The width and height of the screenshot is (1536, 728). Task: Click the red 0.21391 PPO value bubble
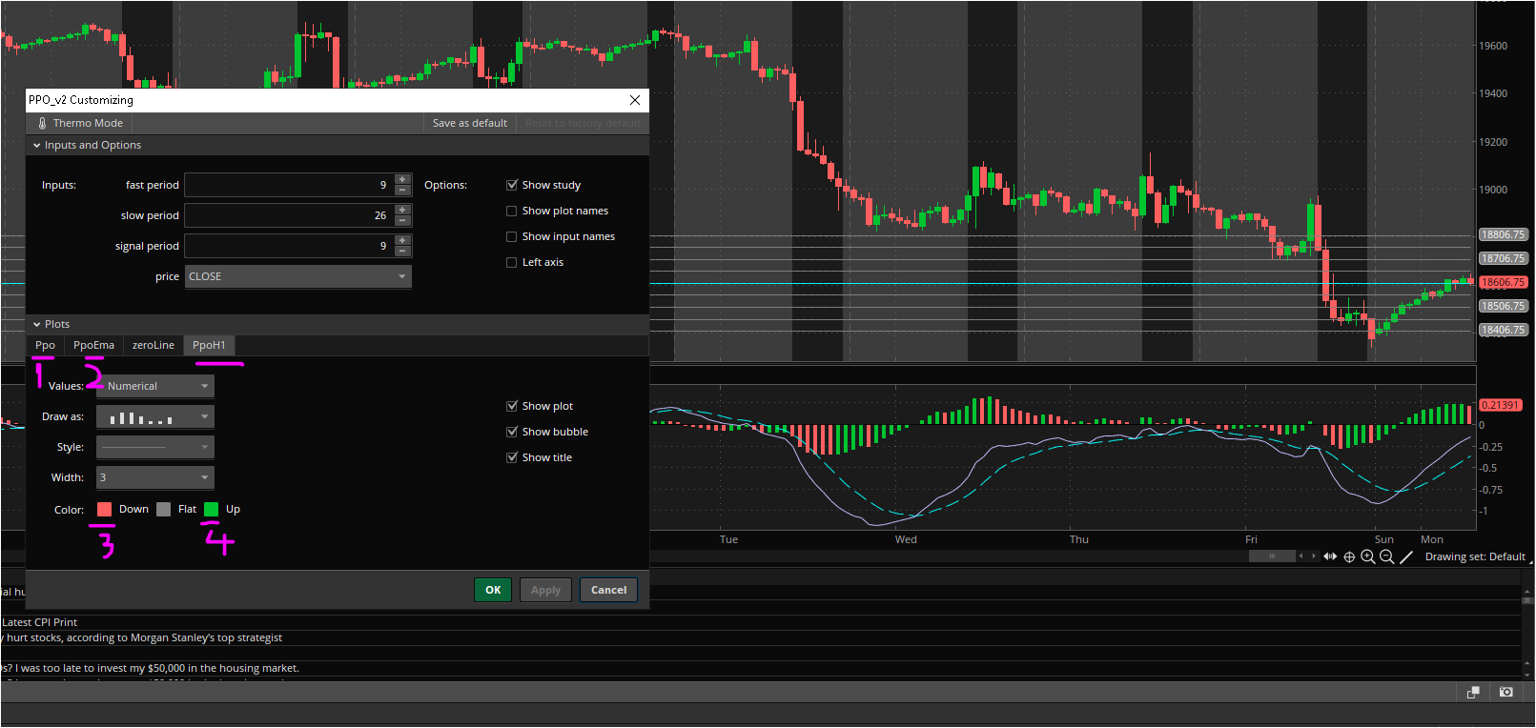point(1500,405)
